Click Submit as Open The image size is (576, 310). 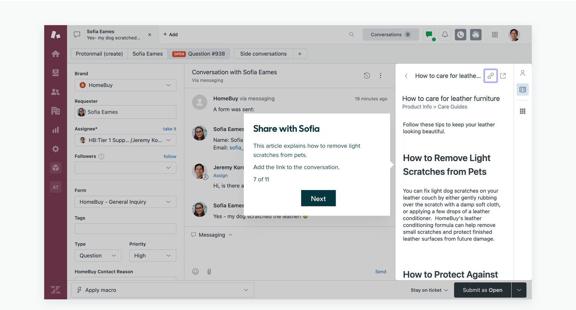pyautogui.click(x=482, y=290)
